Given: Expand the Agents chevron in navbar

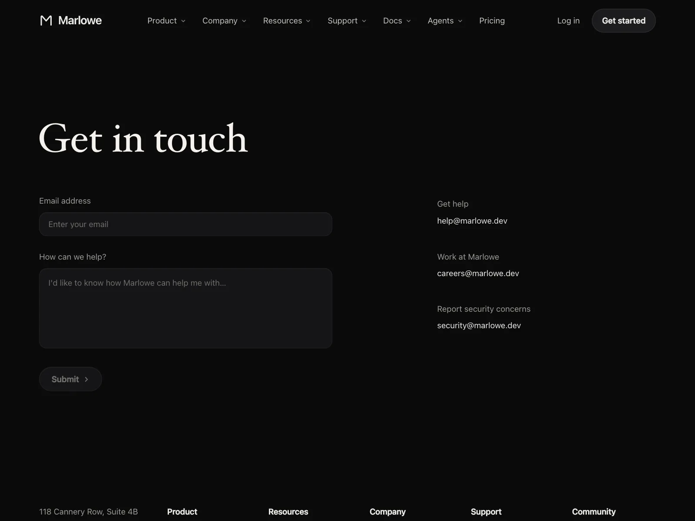Looking at the screenshot, I should [460, 21].
